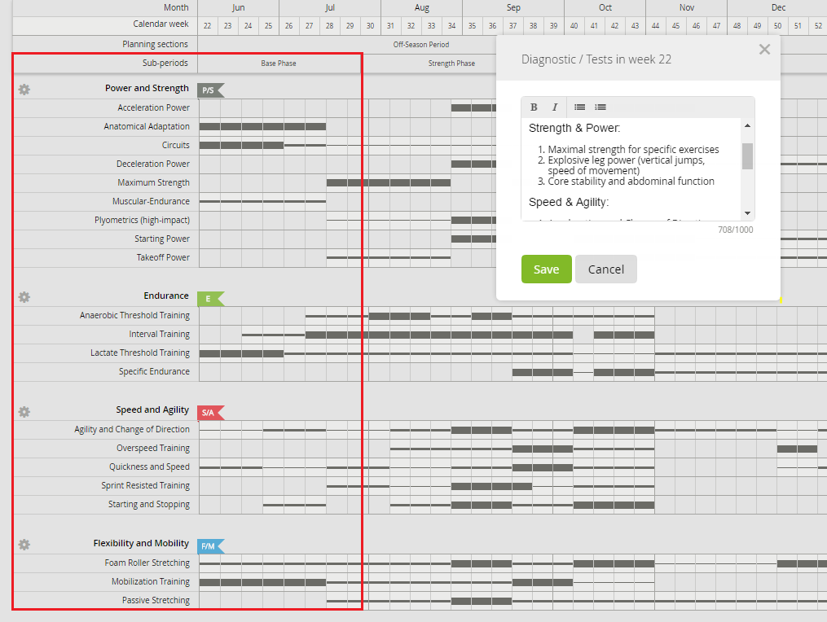Click the Sprint Resisted Training label

coord(146,485)
